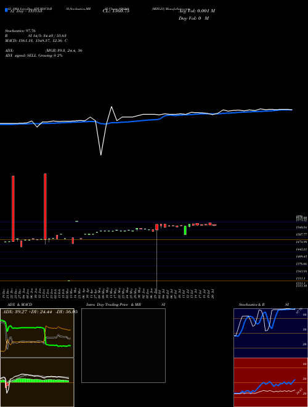Click the Day Vol: 0 M label

click(193, 18)
